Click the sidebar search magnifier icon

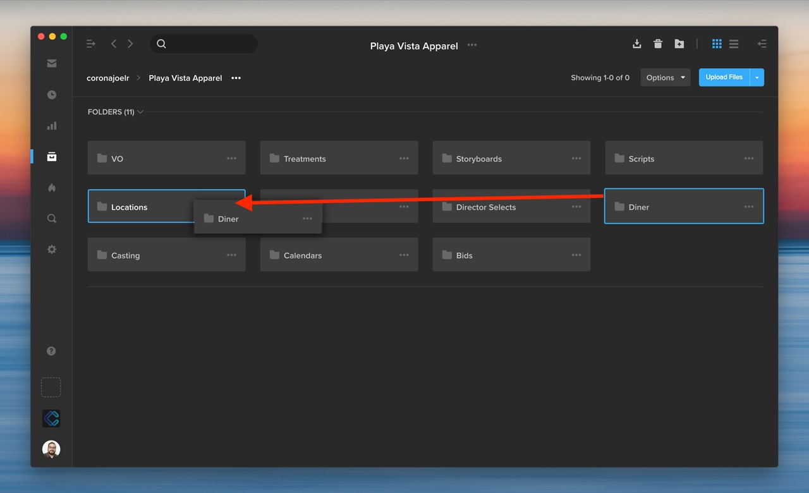point(52,219)
